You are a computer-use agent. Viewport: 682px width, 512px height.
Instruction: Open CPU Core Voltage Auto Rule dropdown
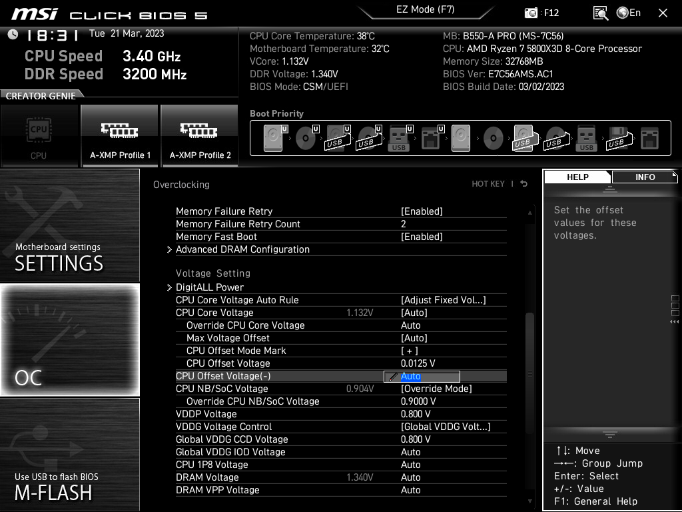pyautogui.click(x=443, y=300)
